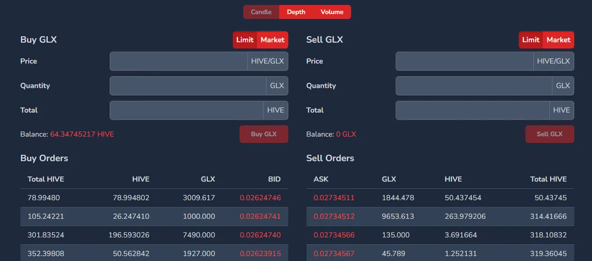Click the Total field in Sell GLX

point(473,110)
